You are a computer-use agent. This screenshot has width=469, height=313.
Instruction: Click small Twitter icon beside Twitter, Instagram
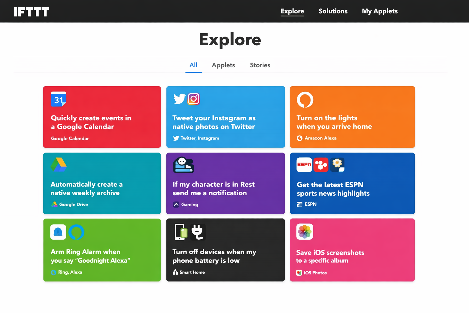click(x=176, y=138)
